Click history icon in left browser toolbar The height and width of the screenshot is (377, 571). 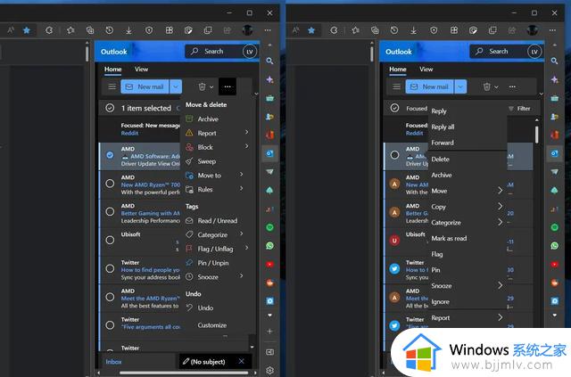click(109, 30)
